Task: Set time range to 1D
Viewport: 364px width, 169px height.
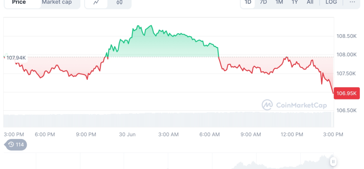Action: [x=248, y=3]
